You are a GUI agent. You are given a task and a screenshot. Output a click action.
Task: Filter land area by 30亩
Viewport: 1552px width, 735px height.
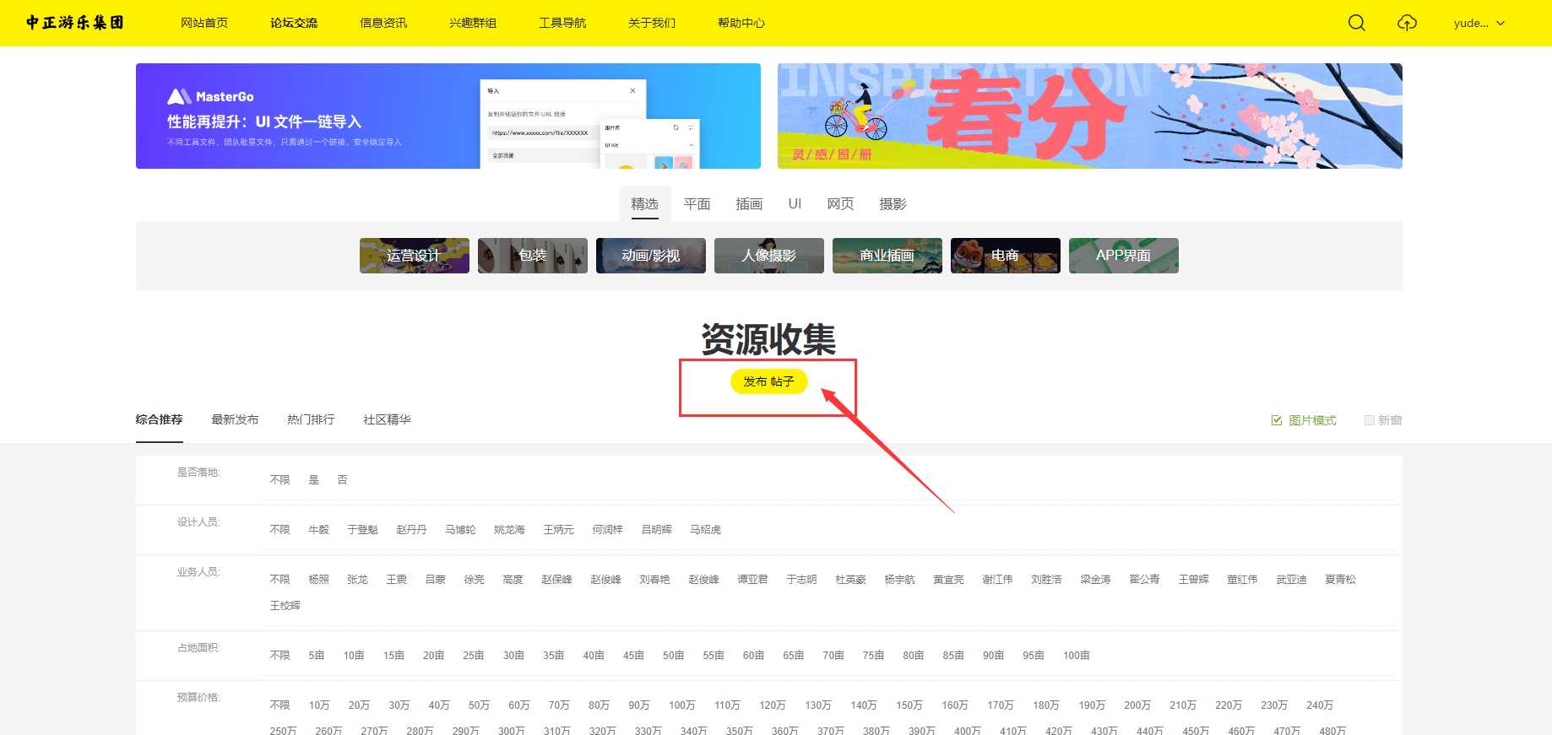pyautogui.click(x=513, y=655)
